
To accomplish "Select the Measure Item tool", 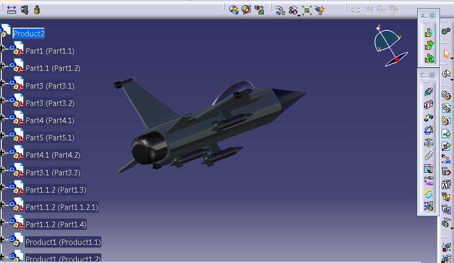I will coord(25,10).
